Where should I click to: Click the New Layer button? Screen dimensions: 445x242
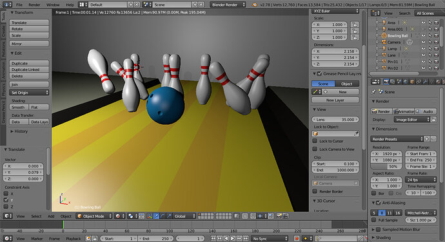[x=335, y=100]
